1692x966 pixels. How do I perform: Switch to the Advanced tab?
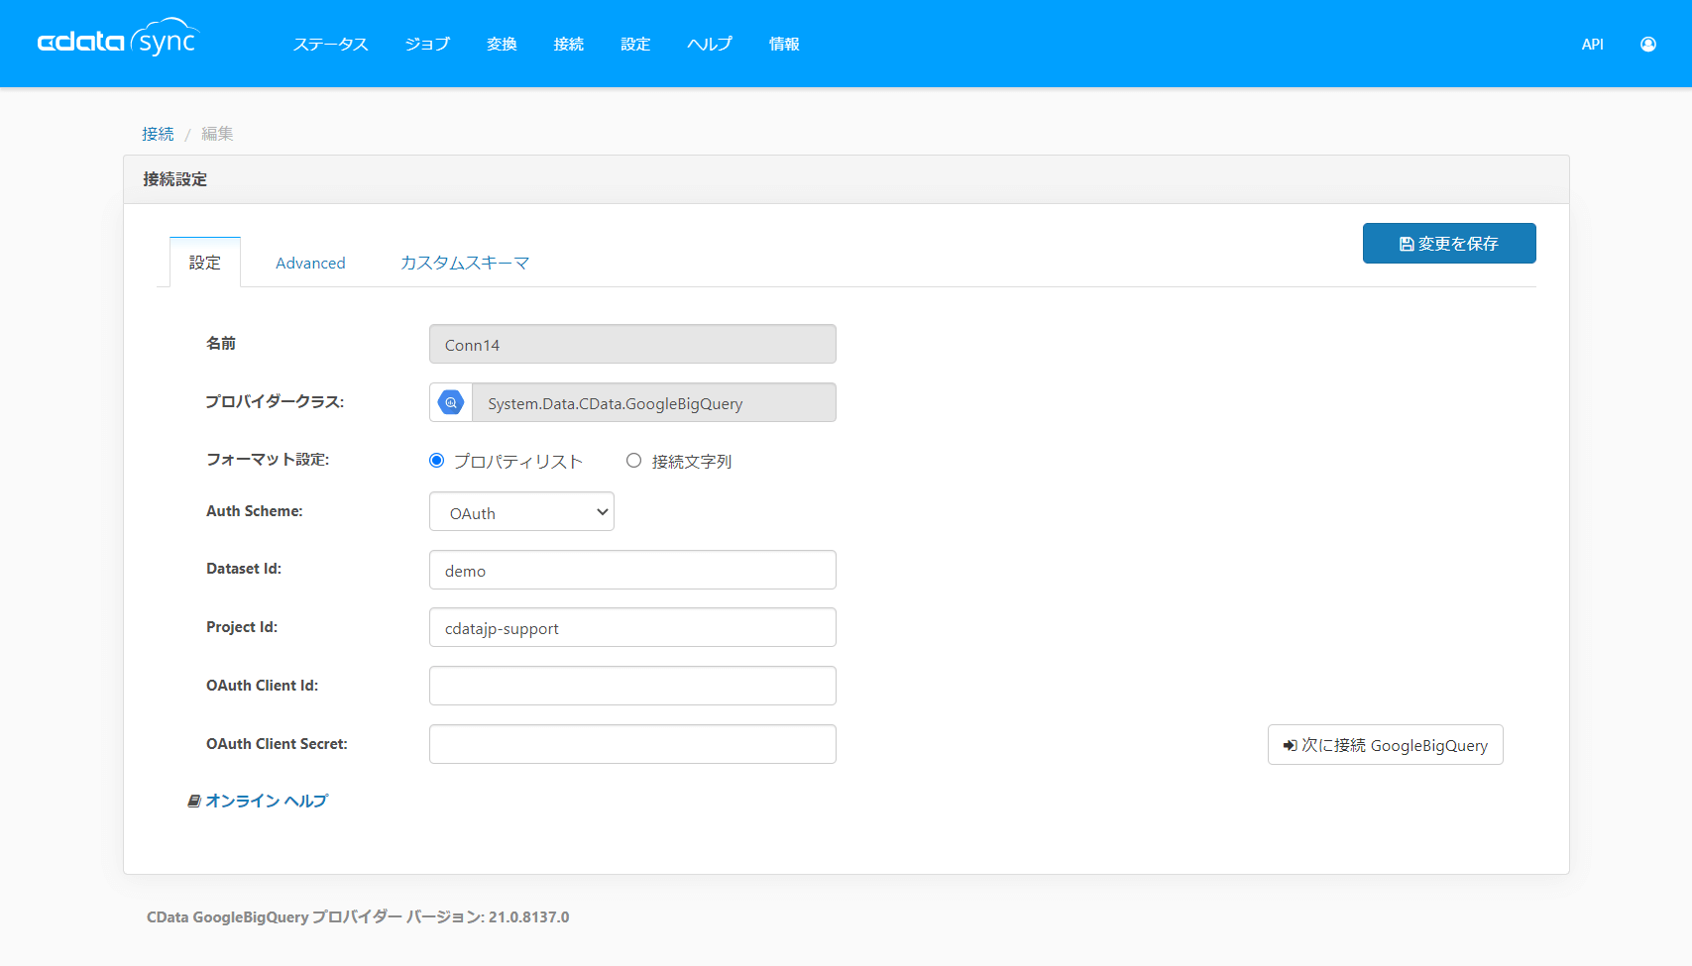click(x=310, y=263)
